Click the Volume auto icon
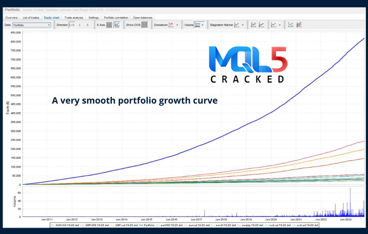Image resolution: width=368 pixels, height=234 pixels. 197,25
